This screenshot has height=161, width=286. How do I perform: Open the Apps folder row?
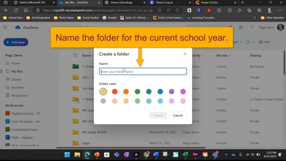pos(86,143)
